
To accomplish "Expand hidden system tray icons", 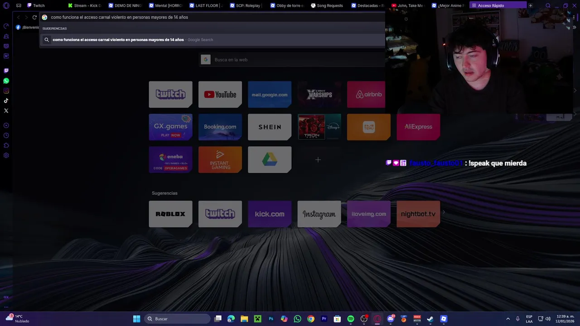I will pos(508,319).
